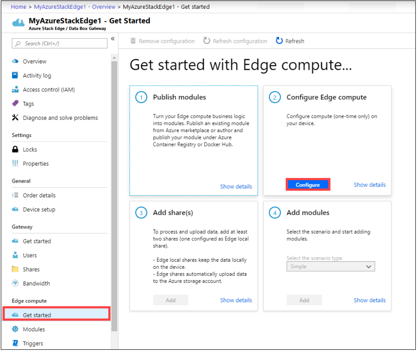Click the Gateway Get started cloud icon
This screenshot has width=417, height=351.
[x=15, y=241]
